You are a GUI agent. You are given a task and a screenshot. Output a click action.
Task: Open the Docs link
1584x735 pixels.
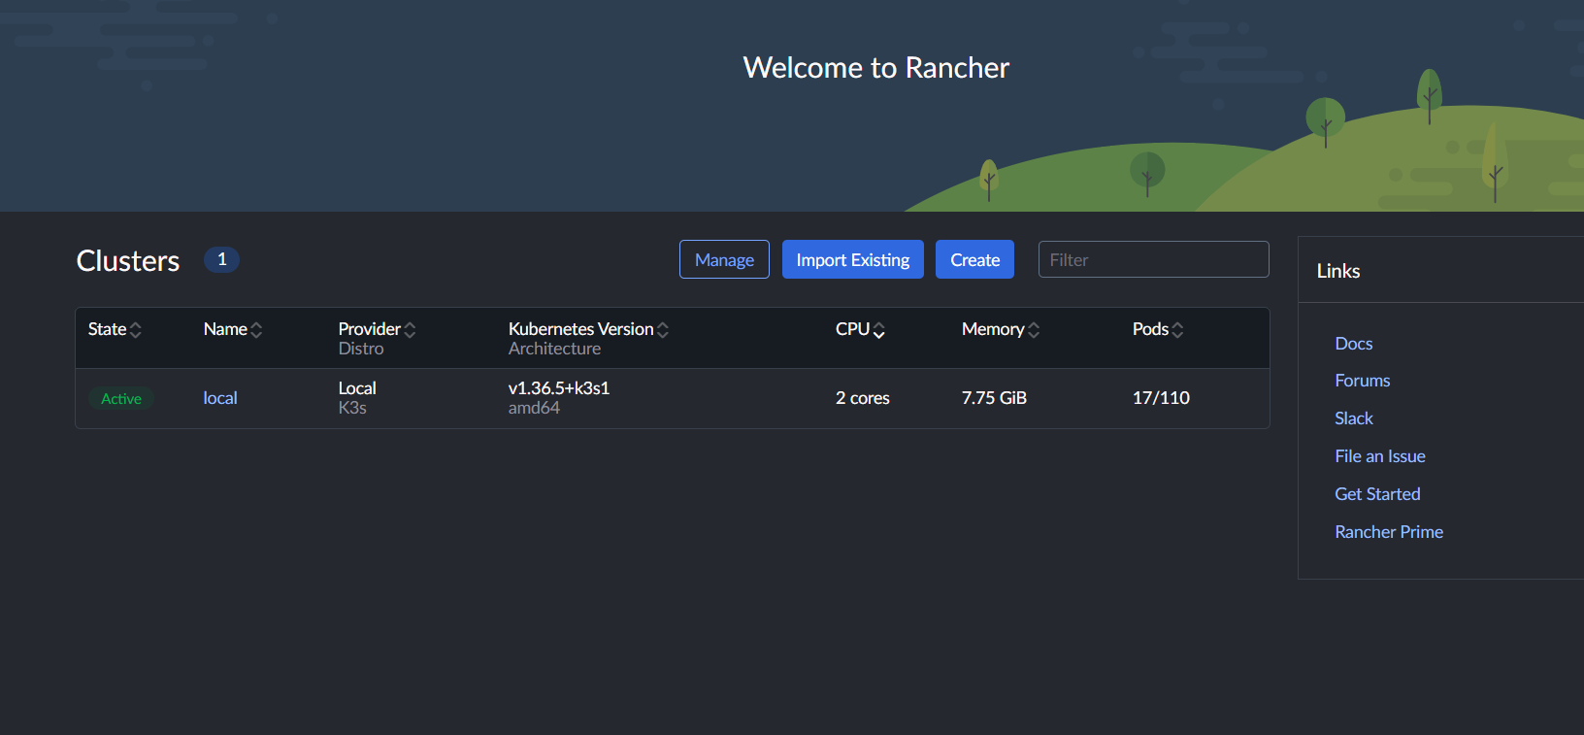(1354, 344)
